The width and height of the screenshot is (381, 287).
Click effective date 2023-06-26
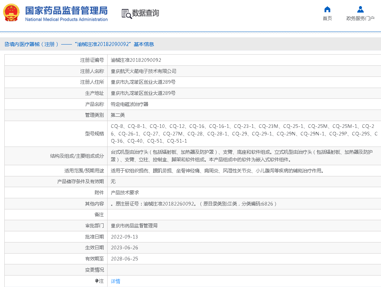(124, 248)
